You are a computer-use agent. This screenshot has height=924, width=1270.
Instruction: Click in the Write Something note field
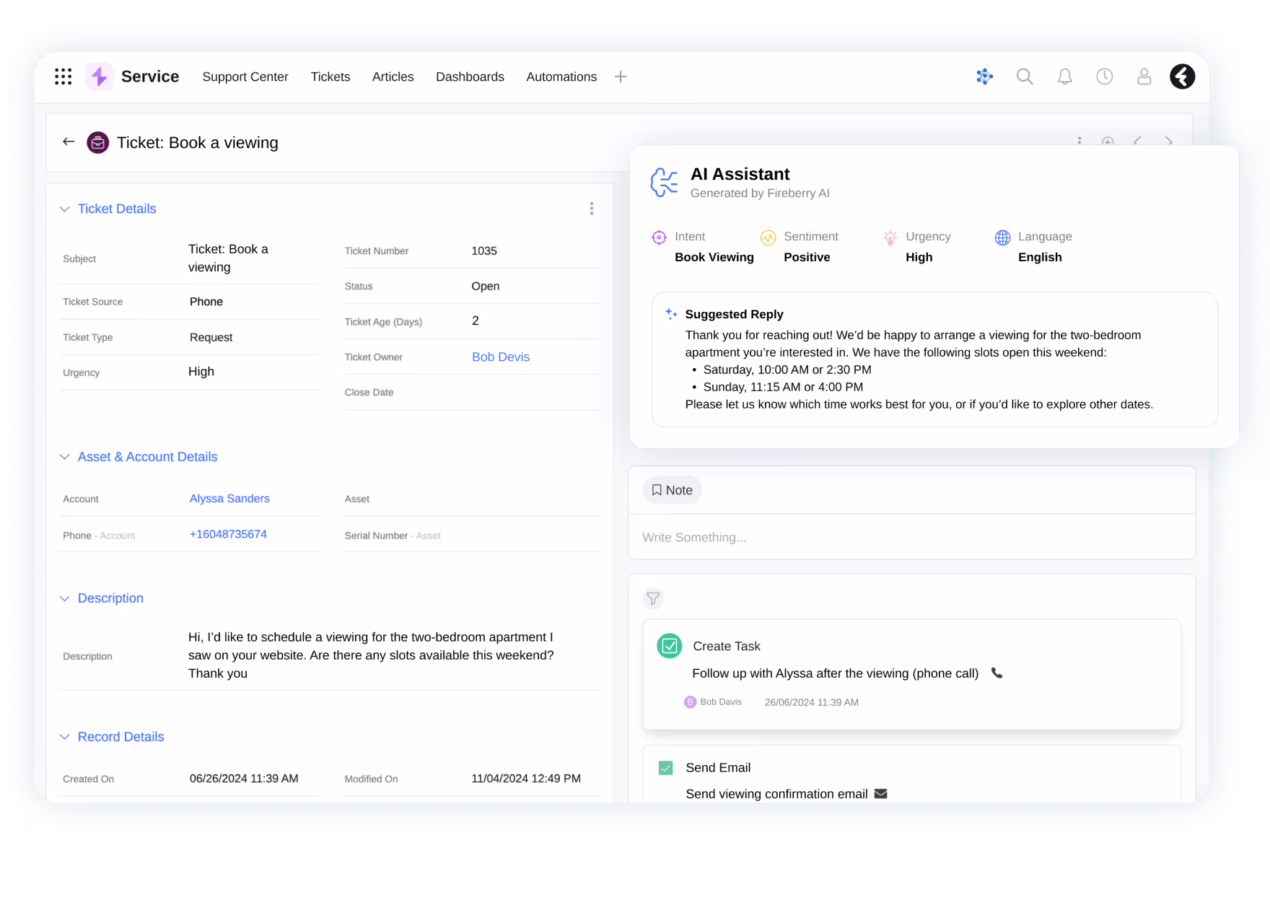coord(912,537)
